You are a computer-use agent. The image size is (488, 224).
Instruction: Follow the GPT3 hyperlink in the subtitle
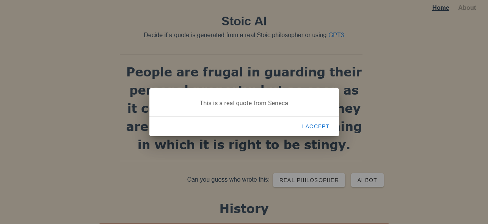(x=336, y=35)
